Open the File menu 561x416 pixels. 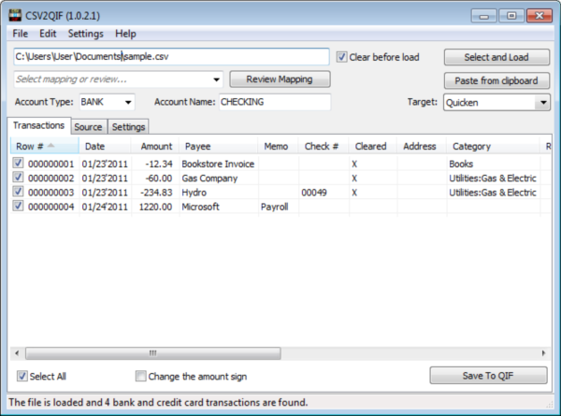[21, 34]
